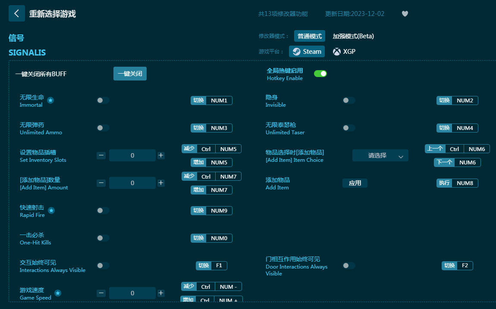This screenshot has width=496, height=309.
Task: Switch to the XGP platform
Action: tap(344, 52)
